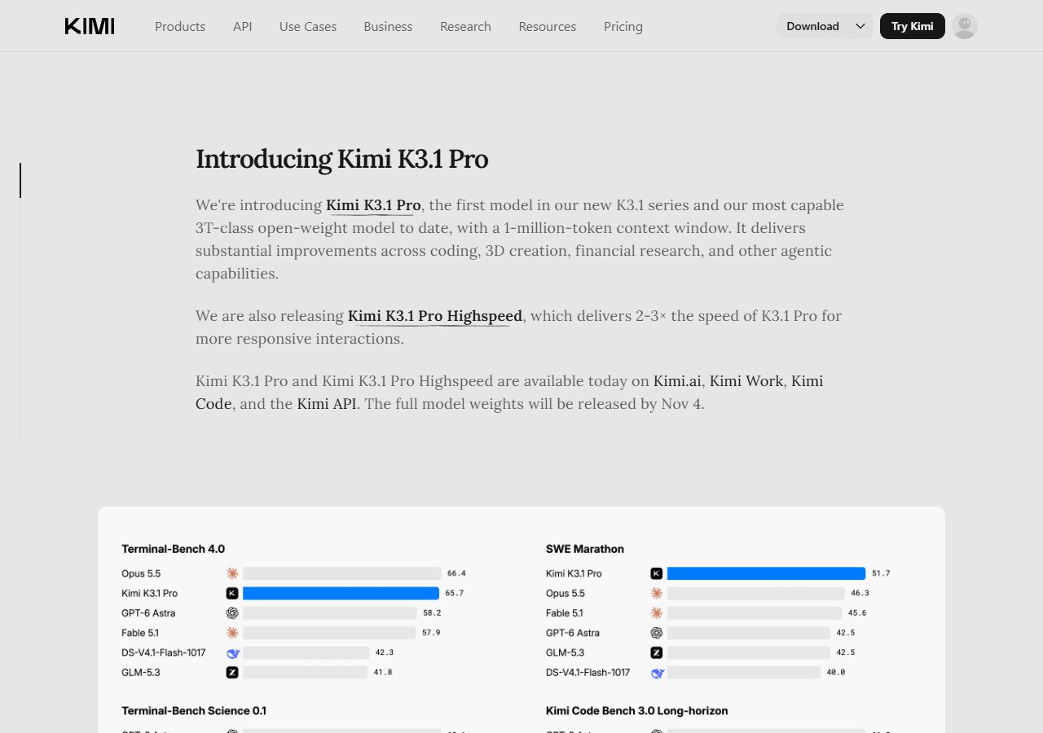Click Kimi K3.1 Pro icon in Terminal-Bench 4.0
The width and height of the screenshot is (1043, 733).
(232, 593)
